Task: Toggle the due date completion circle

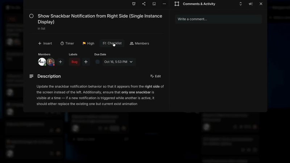Action: pos(98,62)
